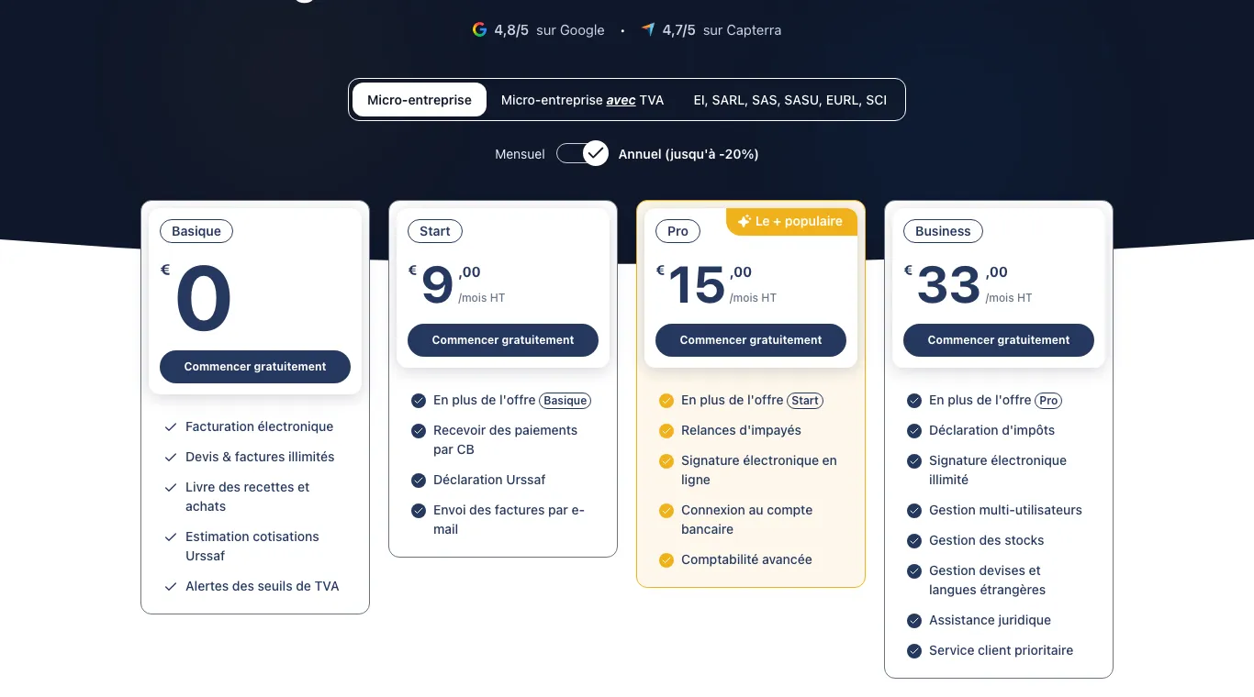Screen dimensions: 1254x697
Task: Click the check icon beside "Gestion multi-utilisateurs"
Action: tap(914, 511)
